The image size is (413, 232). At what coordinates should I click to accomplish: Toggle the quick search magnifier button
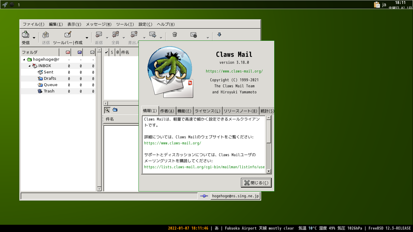click(x=107, y=110)
